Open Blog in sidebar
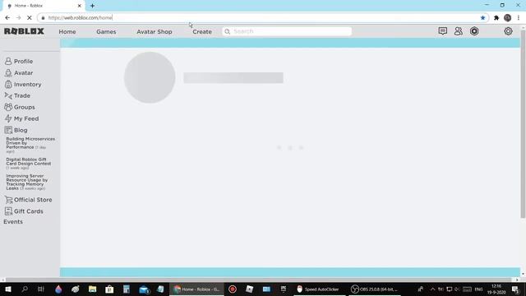This screenshot has height=296, width=526. tap(16, 130)
